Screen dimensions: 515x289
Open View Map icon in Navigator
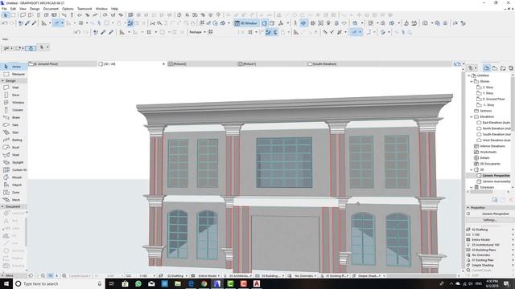pyautogui.click(x=495, y=68)
